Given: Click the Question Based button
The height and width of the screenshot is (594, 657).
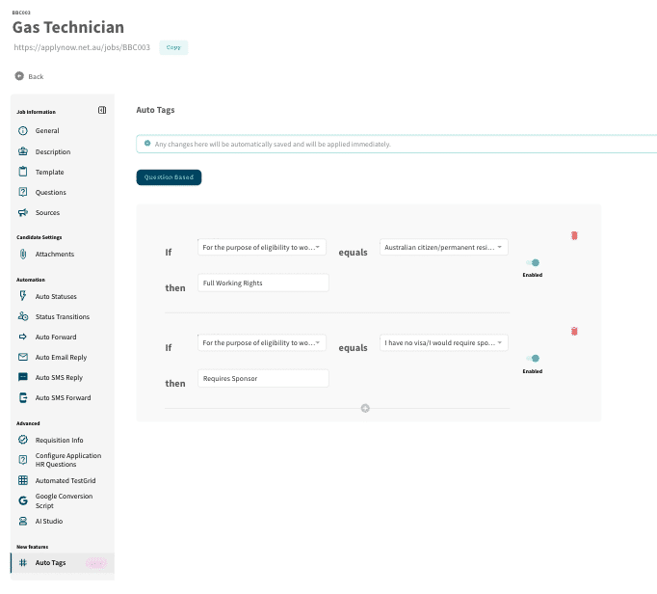Looking at the screenshot, I should point(169,177).
